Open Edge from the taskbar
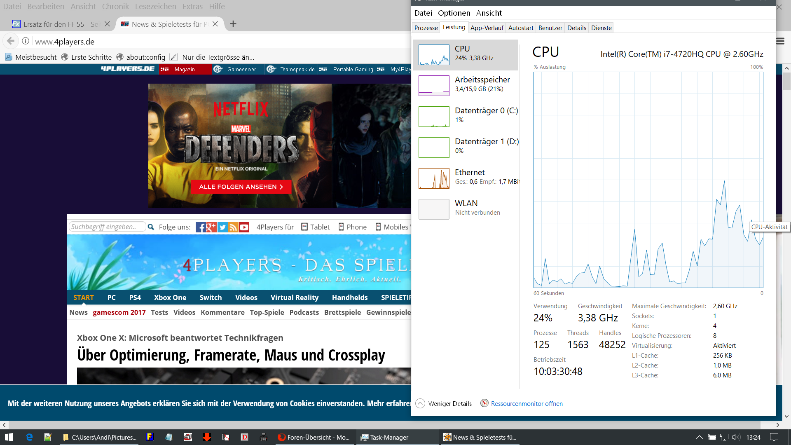This screenshot has height=445, width=791. tap(29, 437)
